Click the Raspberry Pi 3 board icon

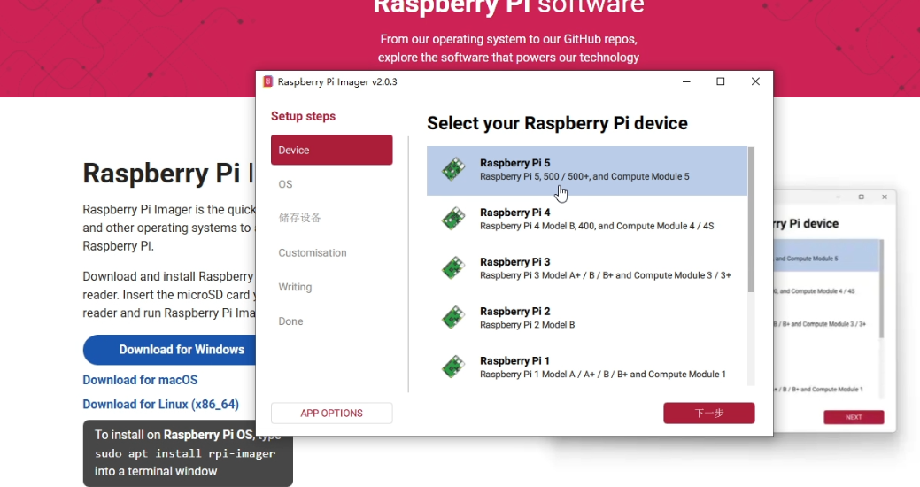point(453,268)
